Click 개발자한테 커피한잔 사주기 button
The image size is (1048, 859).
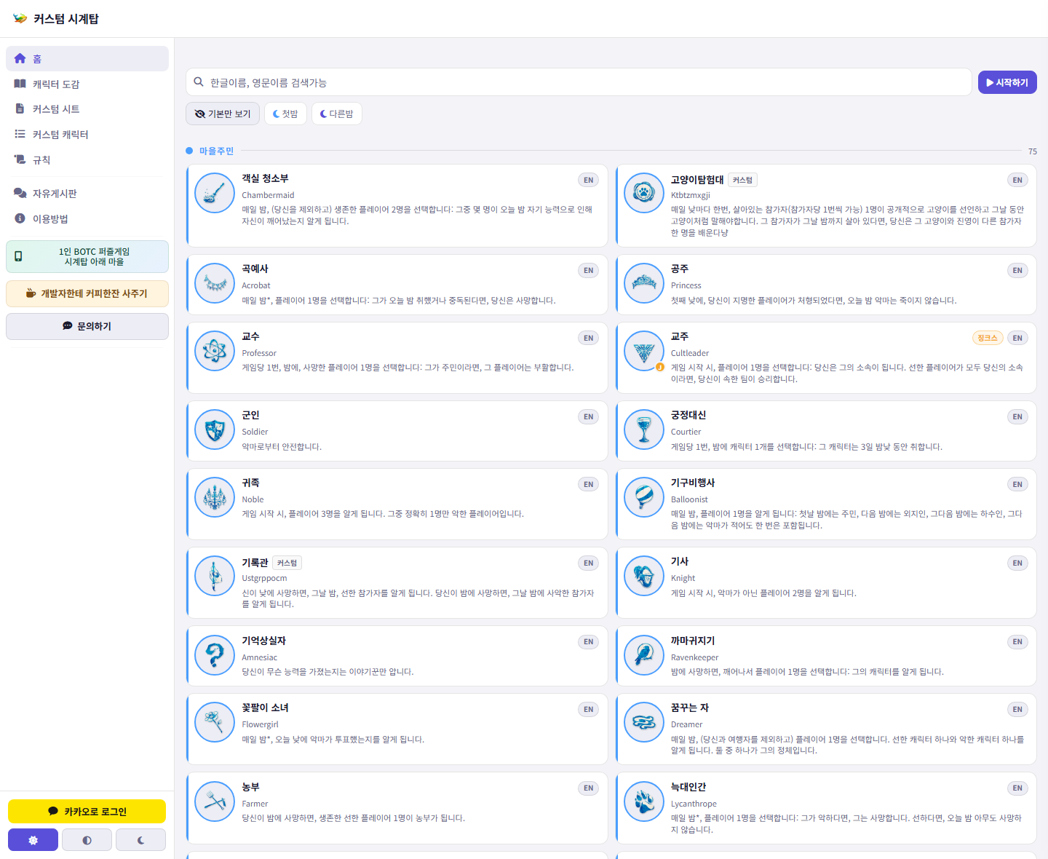point(87,294)
